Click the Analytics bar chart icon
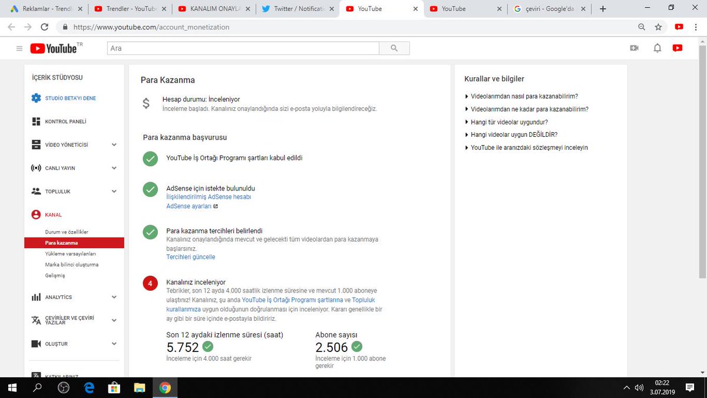 [36, 297]
